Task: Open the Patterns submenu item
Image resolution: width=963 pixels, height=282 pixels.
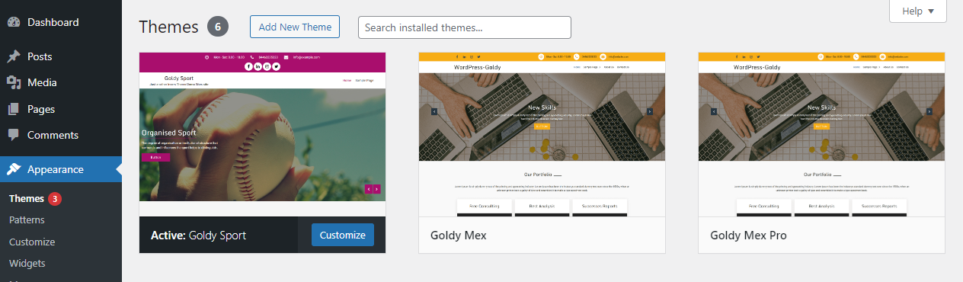Action: coord(27,220)
